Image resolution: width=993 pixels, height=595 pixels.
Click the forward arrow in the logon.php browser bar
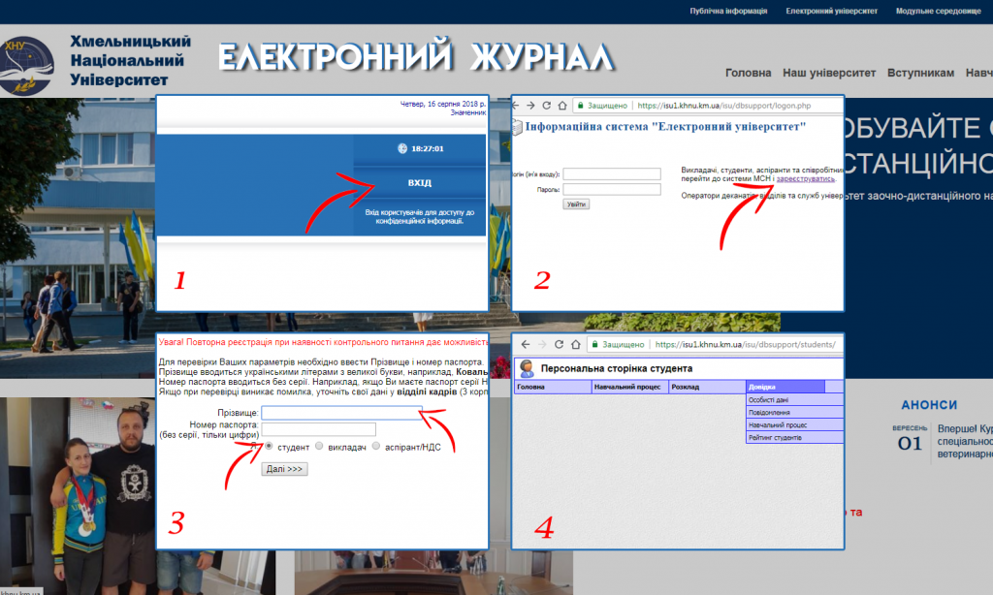click(x=530, y=106)
